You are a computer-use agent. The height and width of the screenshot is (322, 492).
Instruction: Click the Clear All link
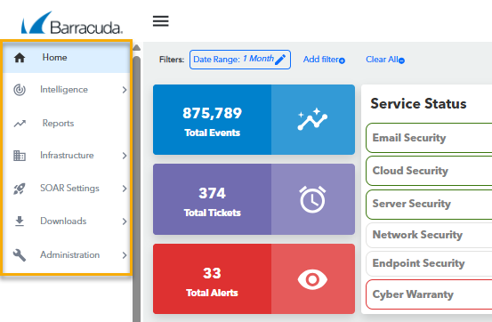tap(385, 60)
